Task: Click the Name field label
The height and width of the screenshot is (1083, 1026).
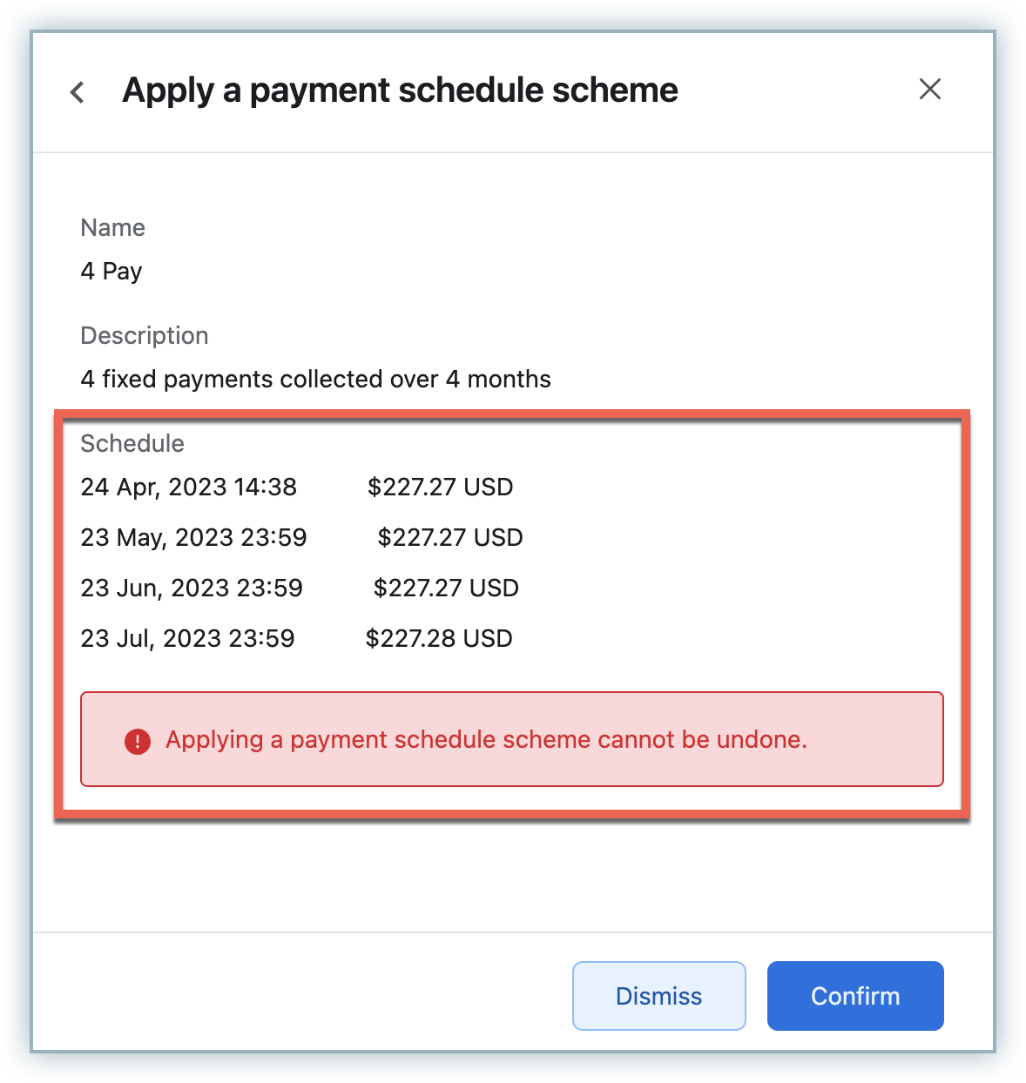Action: pyautogui.click(x=113, y=228)
